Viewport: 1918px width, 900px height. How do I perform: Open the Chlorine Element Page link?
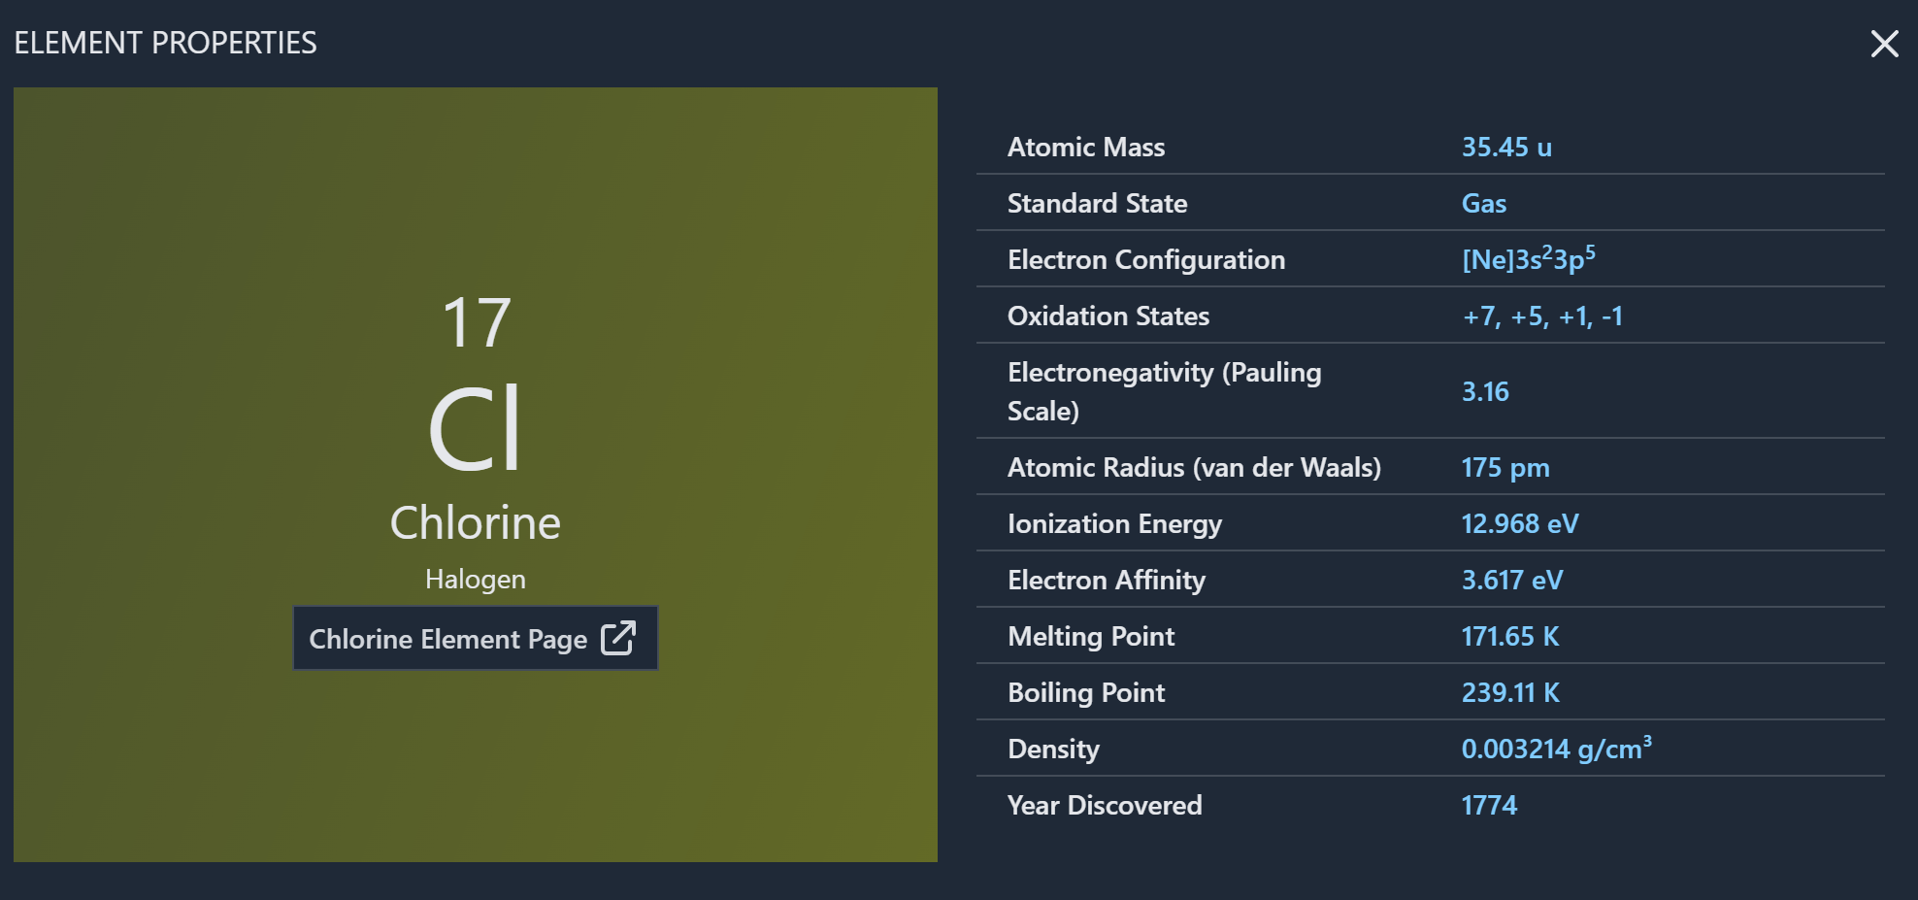point(476,638)
